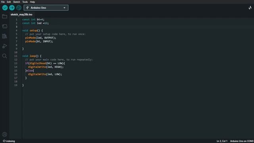Click the 'const int led =13;' line
Viewport: 254px width, 143px height.
coord(35,23)
